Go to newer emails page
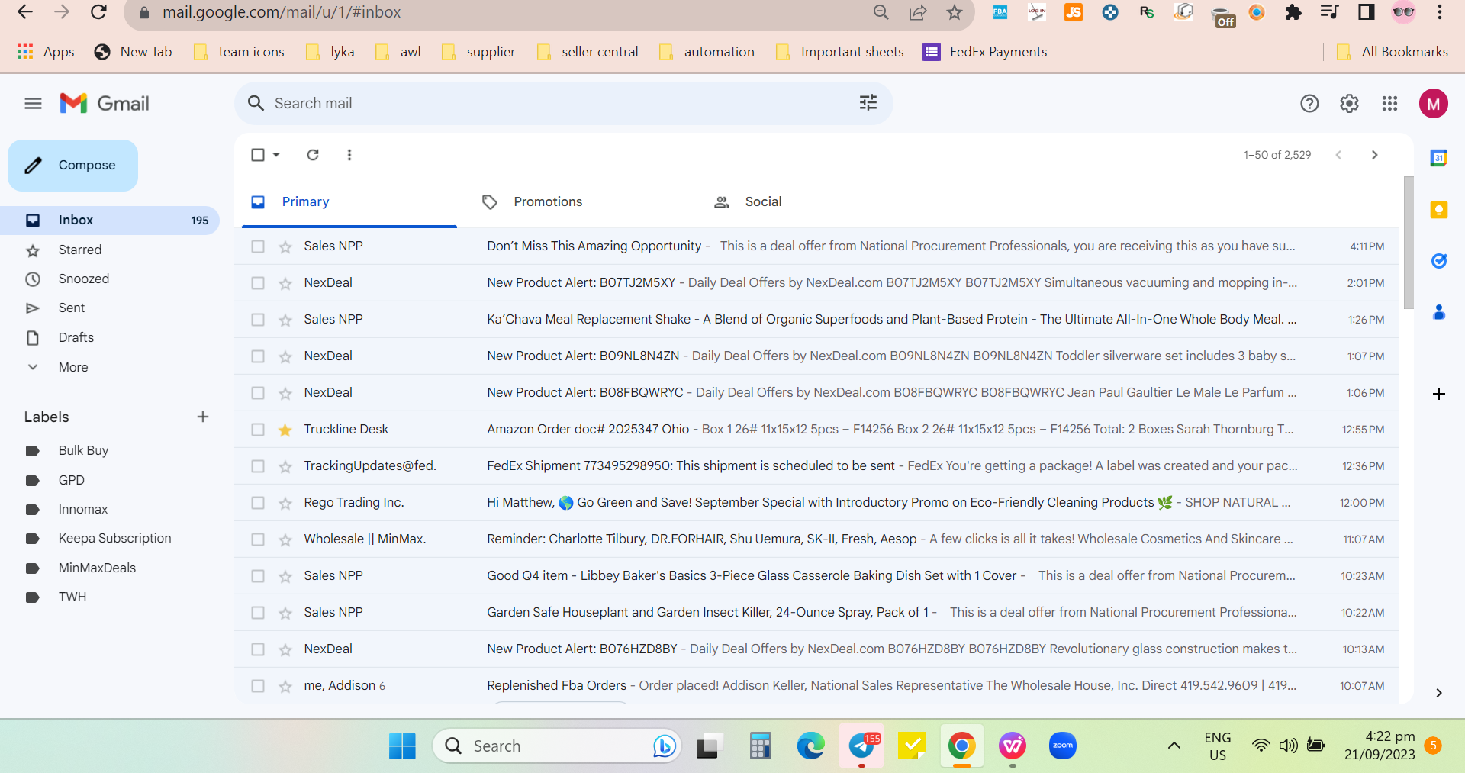Viewport: 1465px width, 773px height. click(1338, 155)
